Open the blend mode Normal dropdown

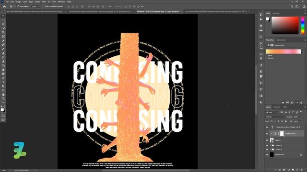click(x=275, y=117)
